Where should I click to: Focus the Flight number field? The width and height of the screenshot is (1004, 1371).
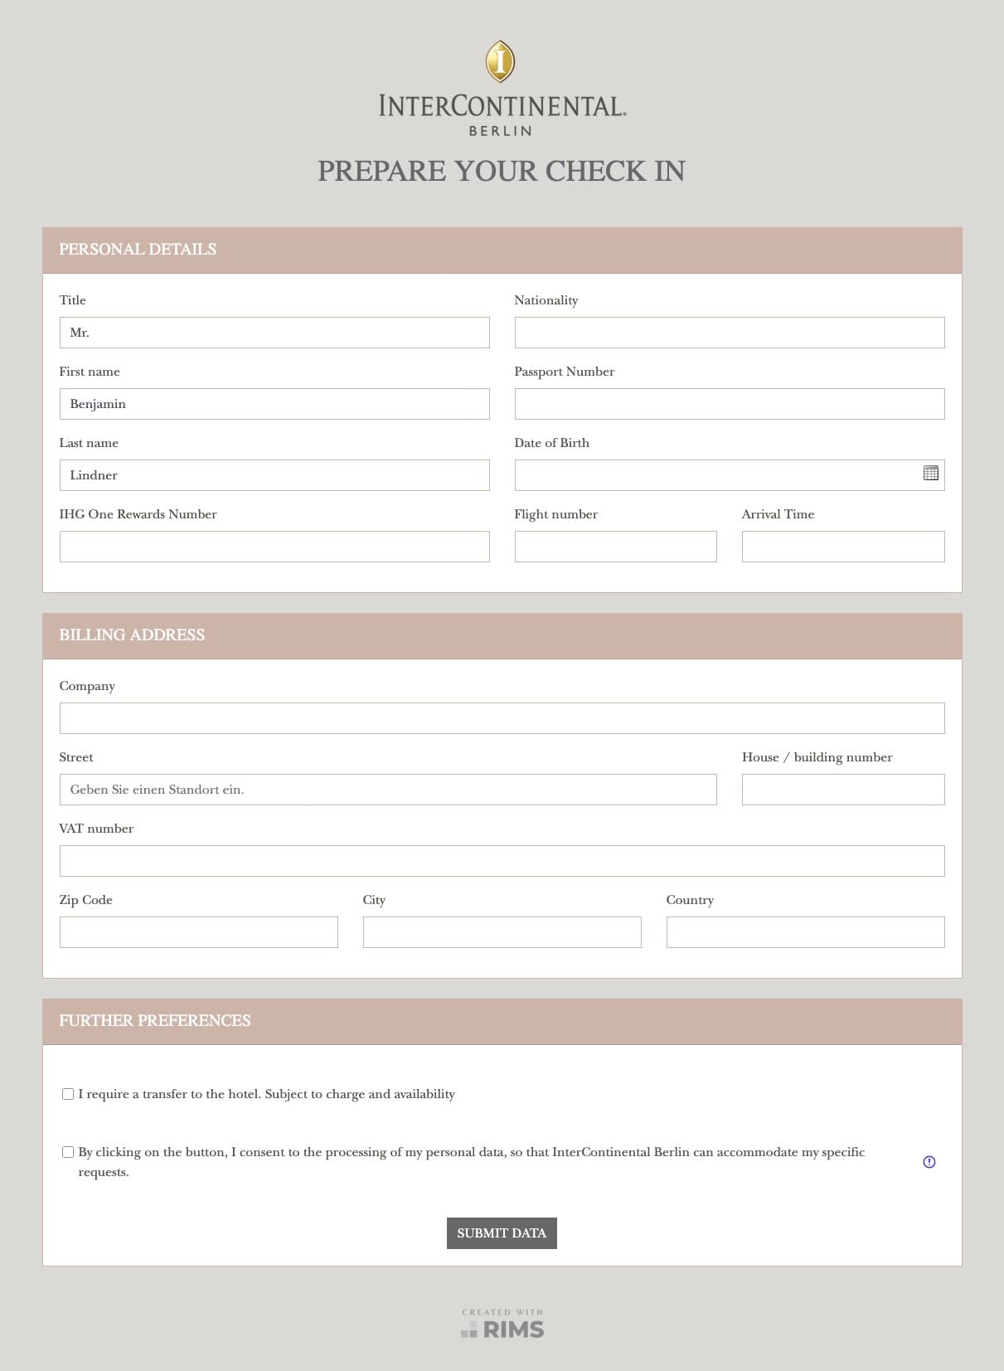click(616, 547)
